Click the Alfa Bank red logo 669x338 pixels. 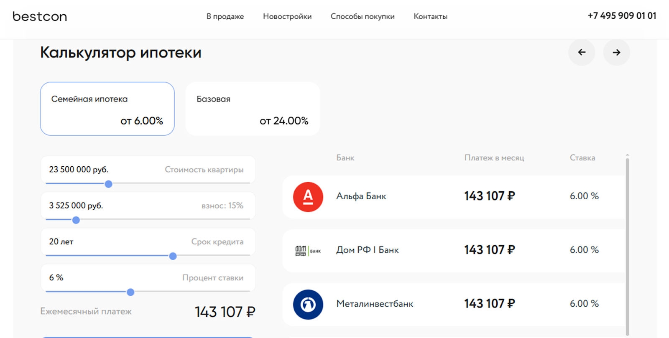click(x=308, y=197)
